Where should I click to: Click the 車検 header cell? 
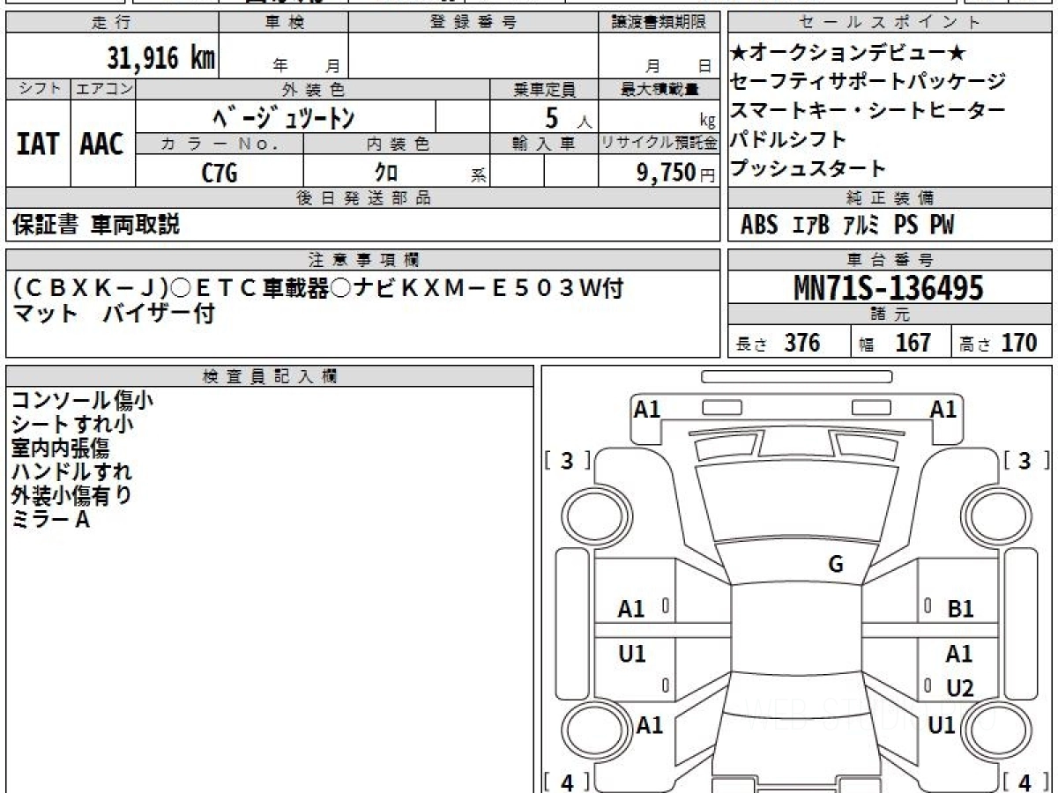283,23
